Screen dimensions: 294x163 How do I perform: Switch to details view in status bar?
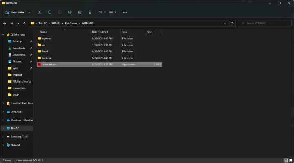click(286, 161)
